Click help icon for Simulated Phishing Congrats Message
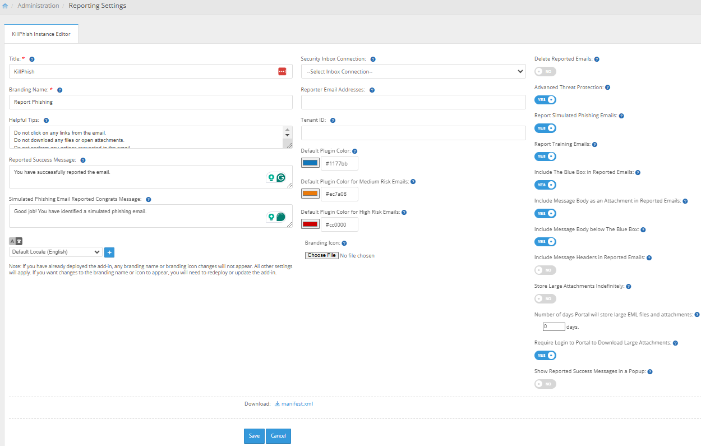701x446 pixels. [x=148, y=199]
